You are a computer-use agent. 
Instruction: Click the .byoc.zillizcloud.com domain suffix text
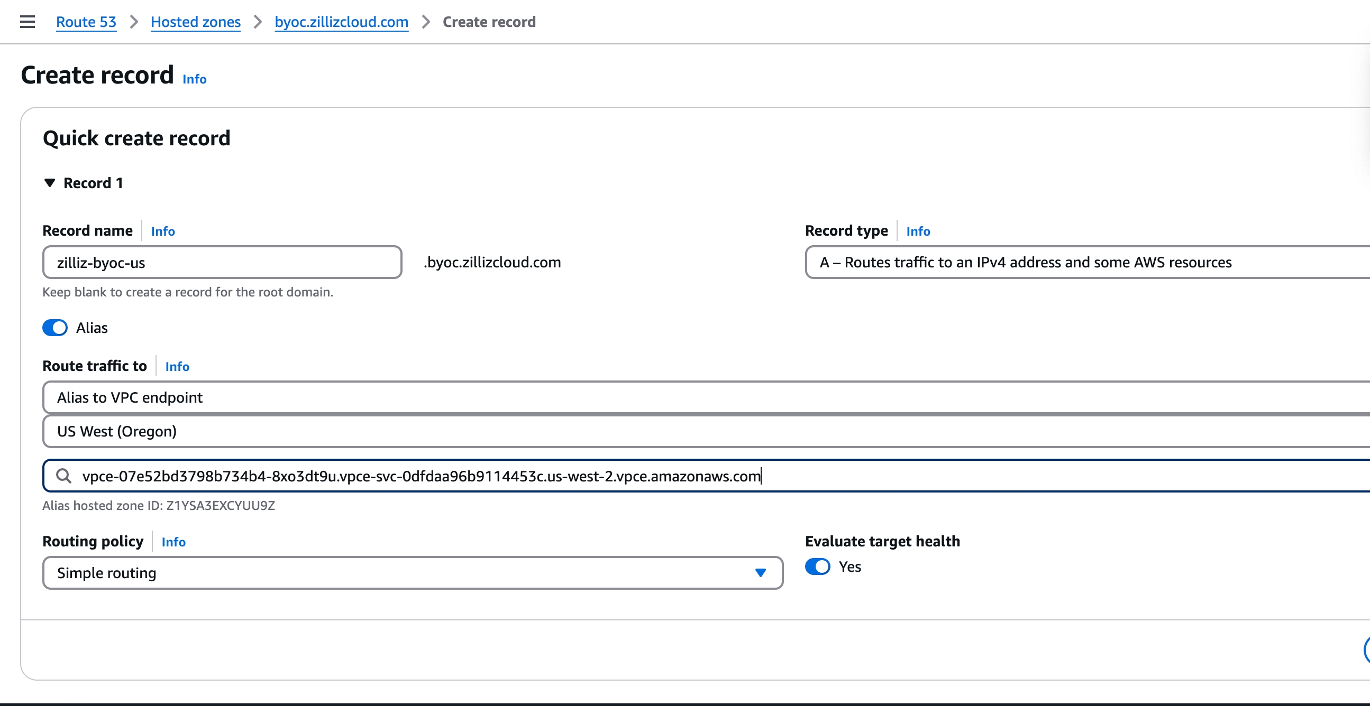[x=492, y=263]
